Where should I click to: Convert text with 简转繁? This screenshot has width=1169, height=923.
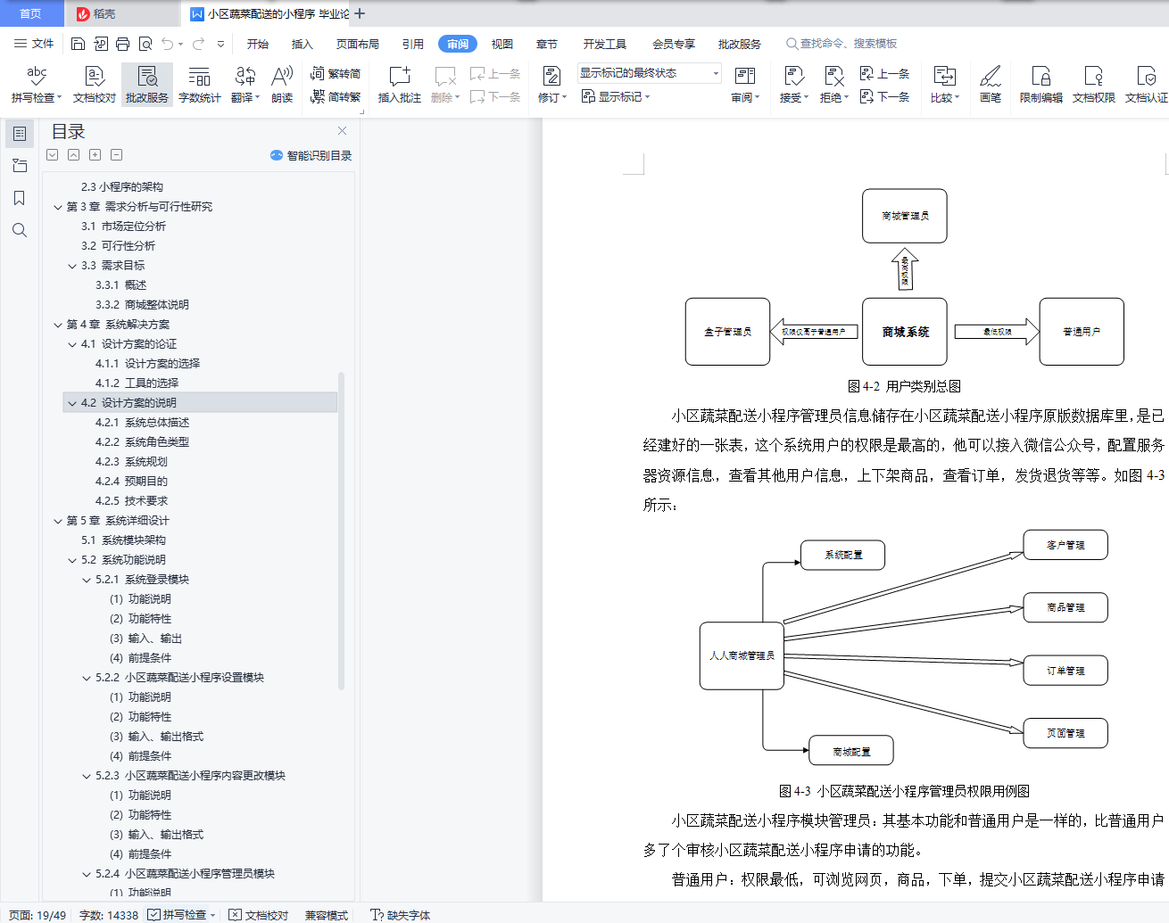point(336,96)
